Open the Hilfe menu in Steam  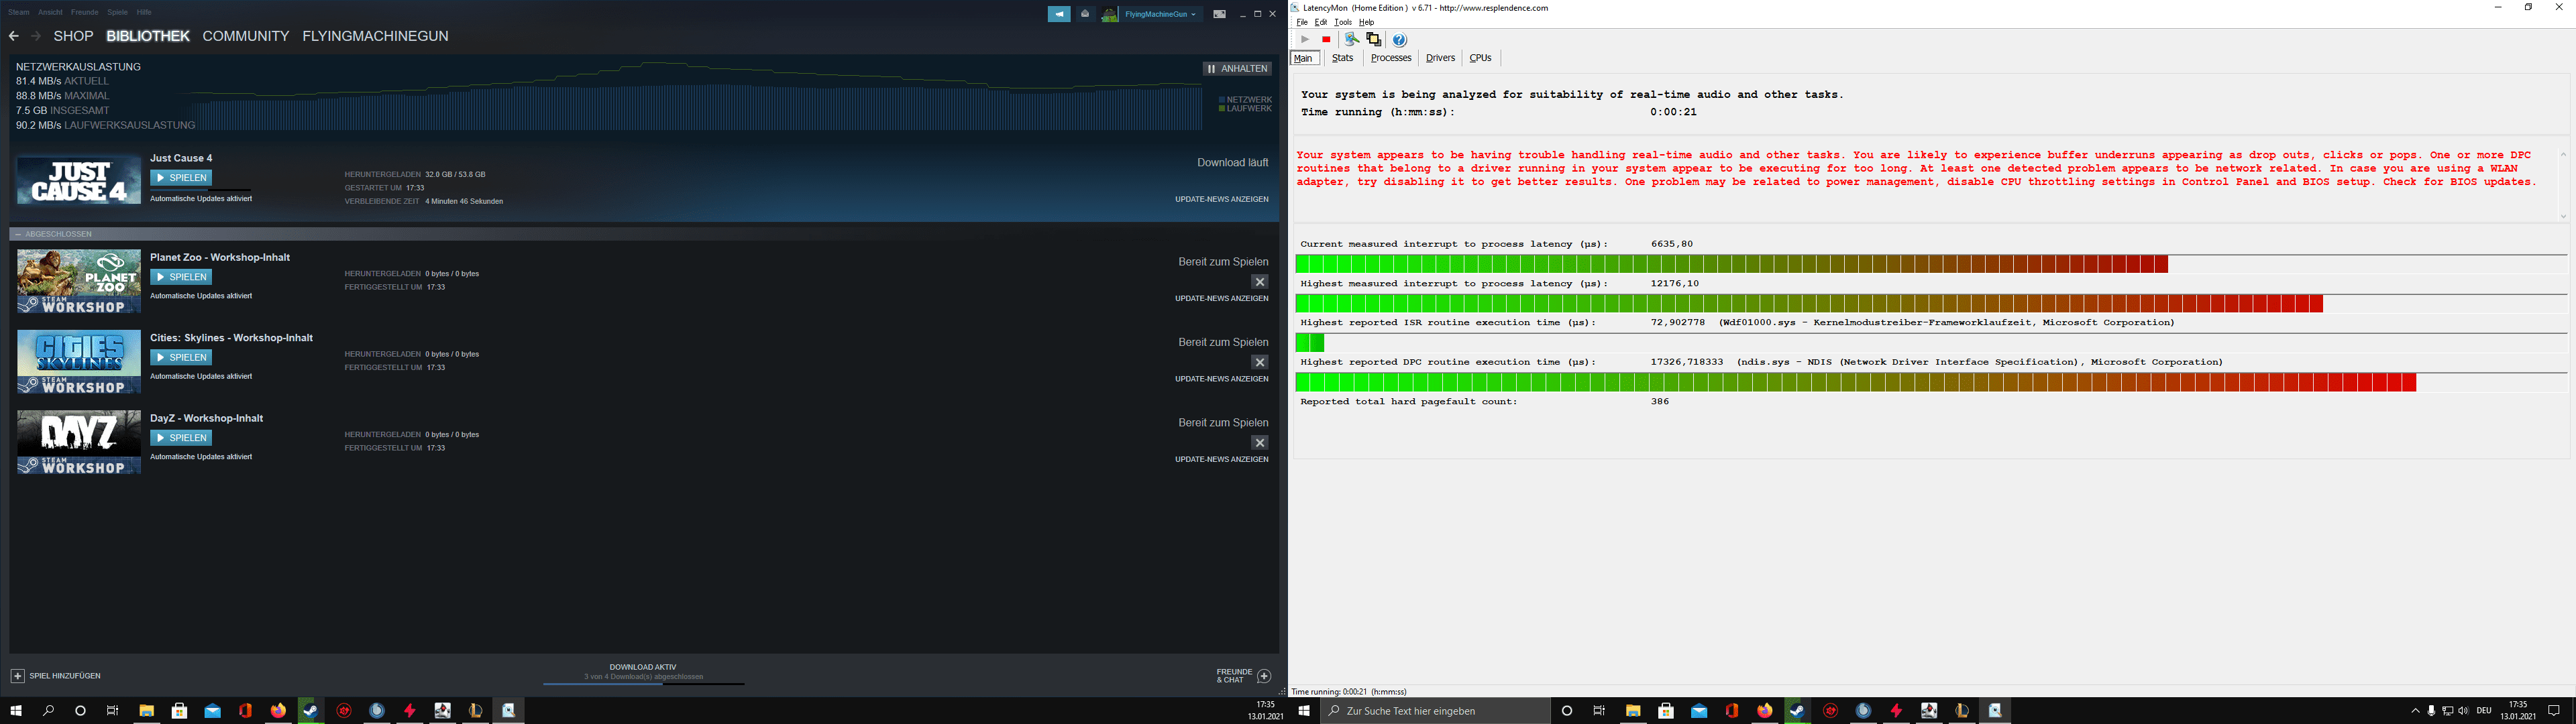click(x=144, y=12)
